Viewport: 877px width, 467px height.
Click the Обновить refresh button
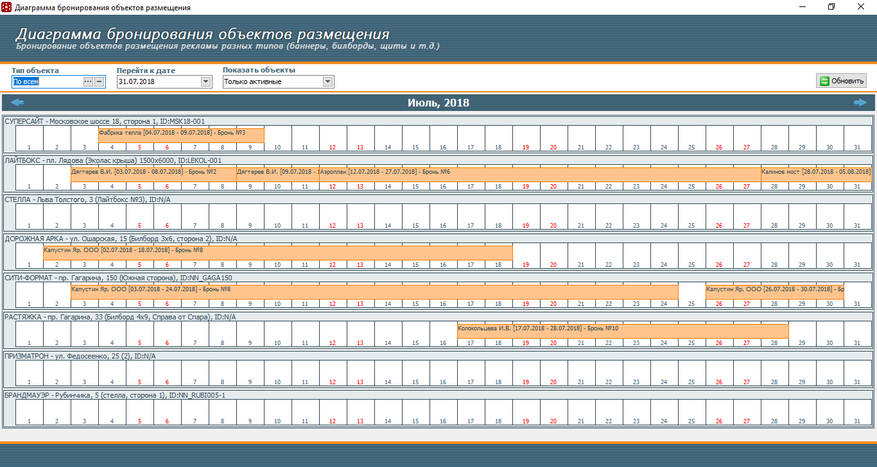[x=842, y=81]
